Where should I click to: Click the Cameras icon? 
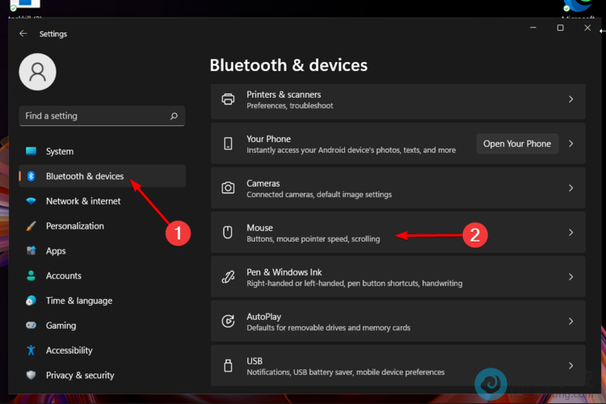tap(228, 188)
